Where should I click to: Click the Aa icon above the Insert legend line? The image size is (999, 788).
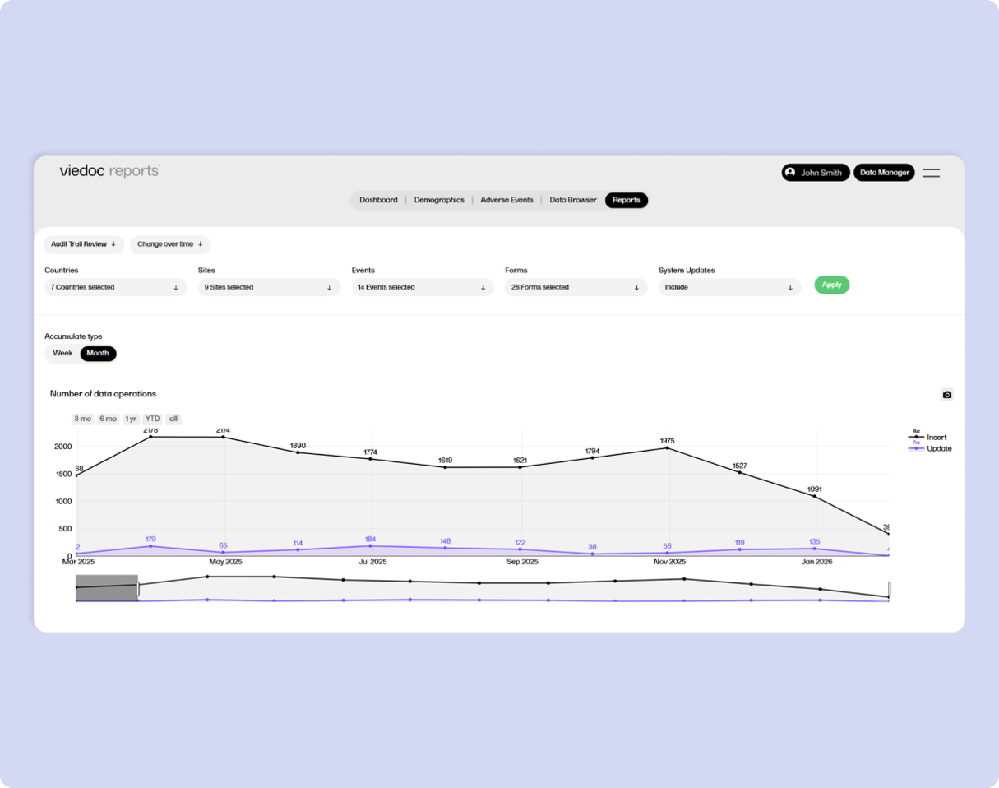click(916, 431)
